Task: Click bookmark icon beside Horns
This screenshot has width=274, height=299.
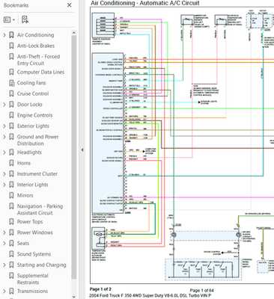Action: (11, 163)
